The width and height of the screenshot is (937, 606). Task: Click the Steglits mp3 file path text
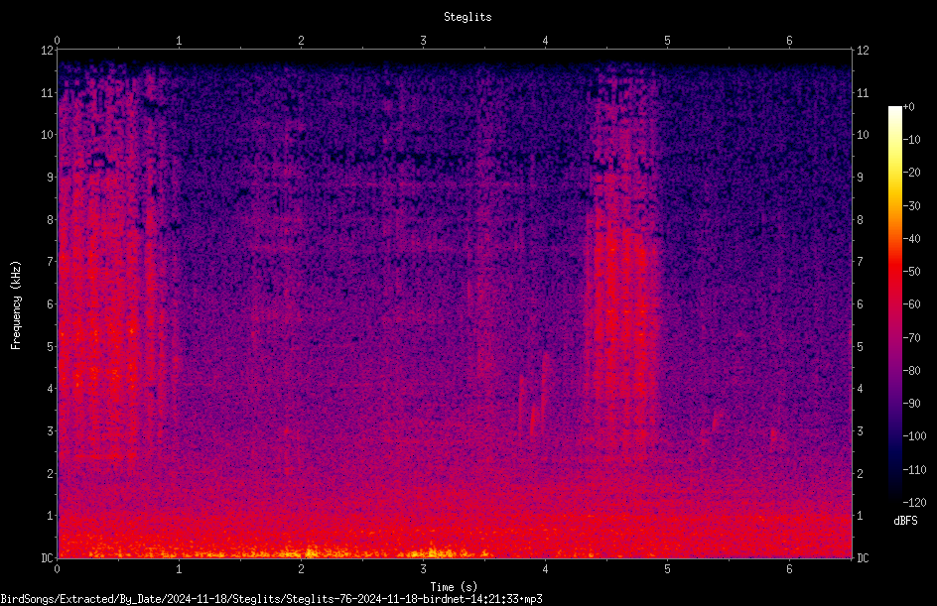(271, 599)
